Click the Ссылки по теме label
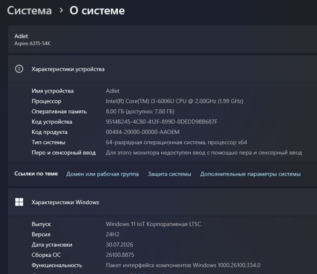317x274 pixels. (x=36, y=173)
